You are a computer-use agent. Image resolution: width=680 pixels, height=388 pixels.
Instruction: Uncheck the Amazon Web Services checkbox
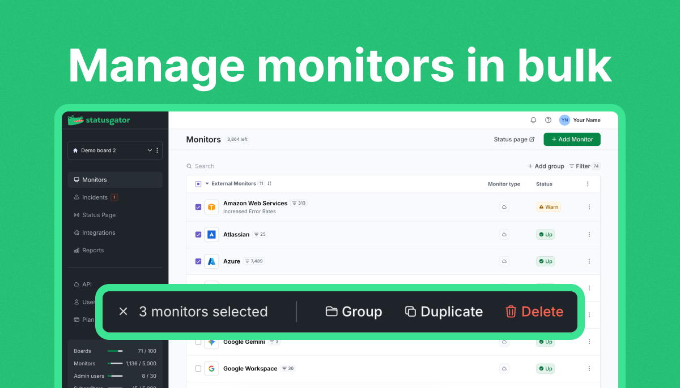198,207
